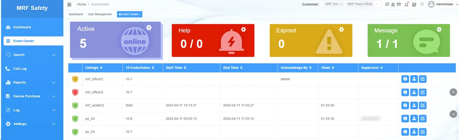
Task: Sort table by Callsign column
Action: pyautogui.click(x=94, y=67)
